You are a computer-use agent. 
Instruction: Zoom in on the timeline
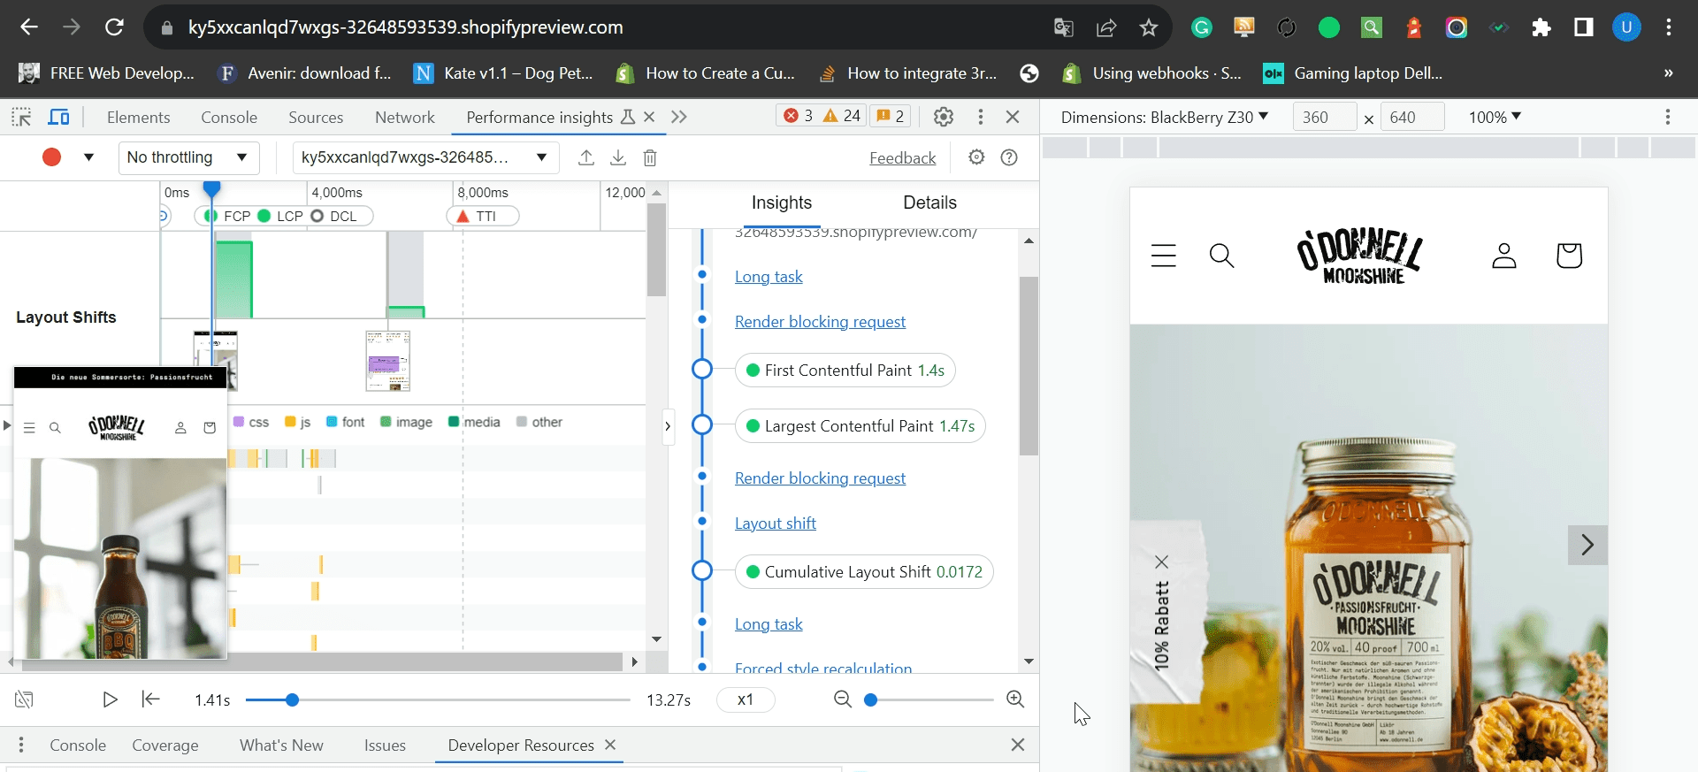[1015, 699]
